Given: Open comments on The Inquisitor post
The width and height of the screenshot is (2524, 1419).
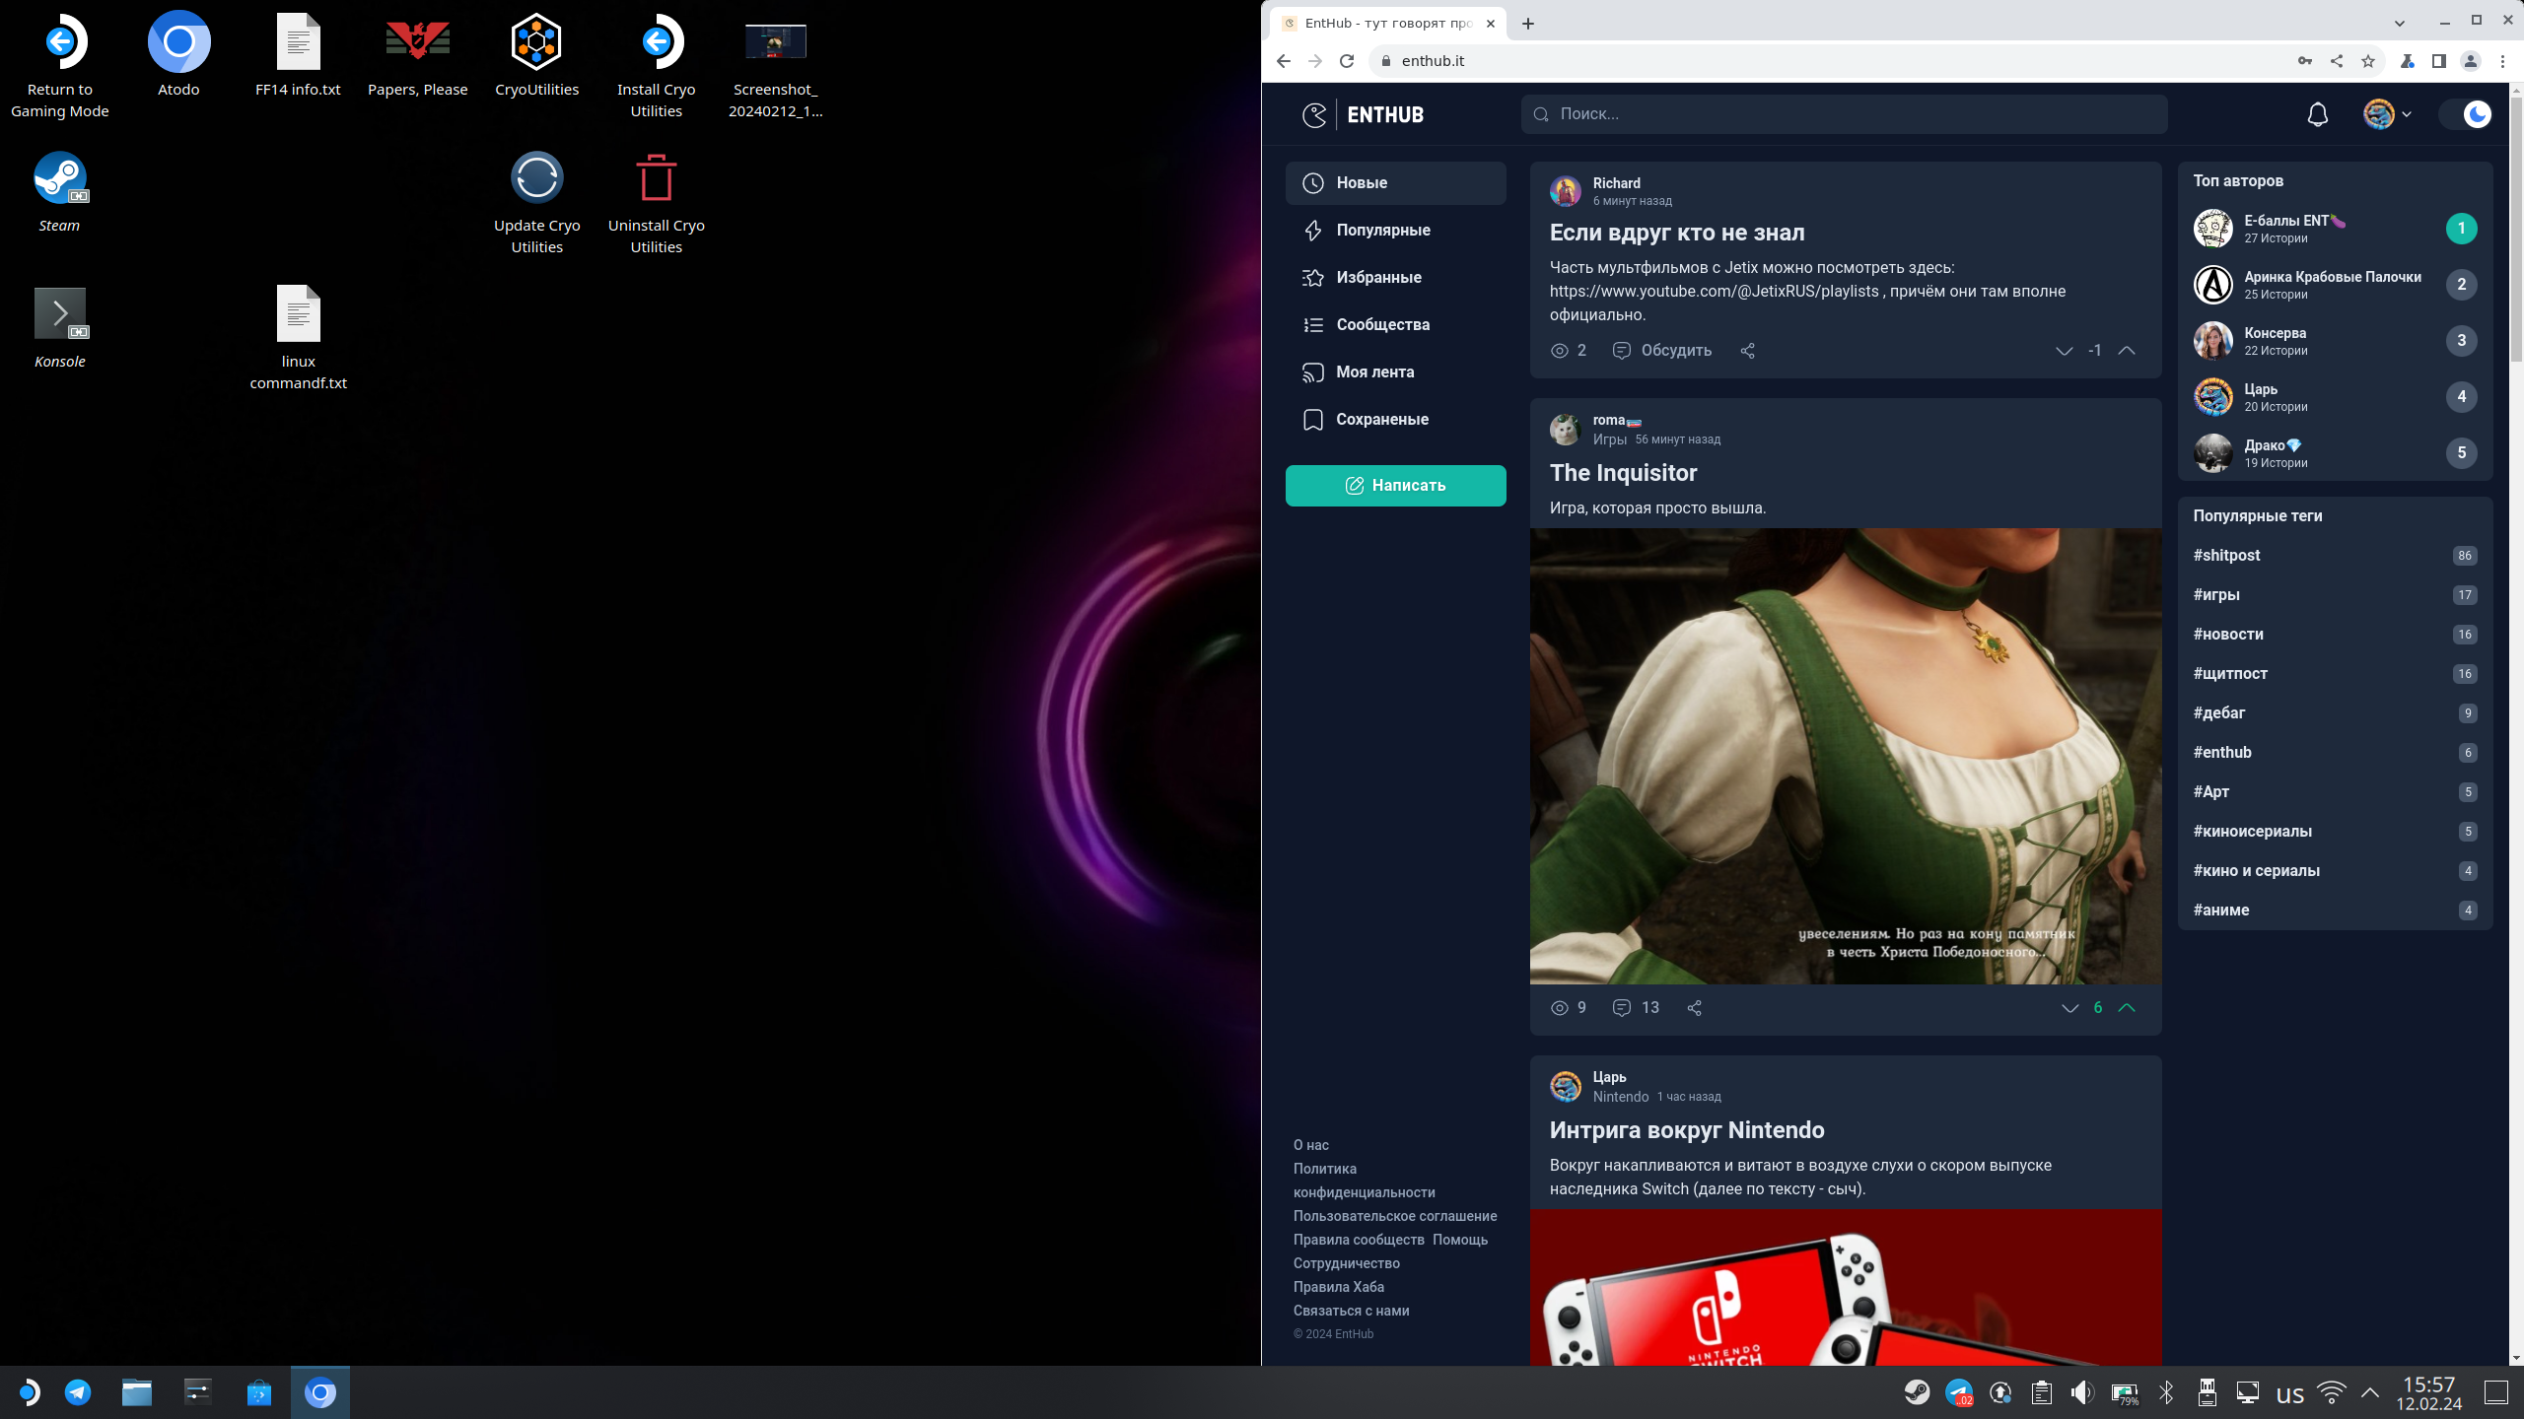Looking at the screenshot, I should click(1636, 1008).
